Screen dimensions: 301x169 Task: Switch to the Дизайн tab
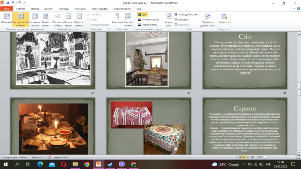click(48, 9)
